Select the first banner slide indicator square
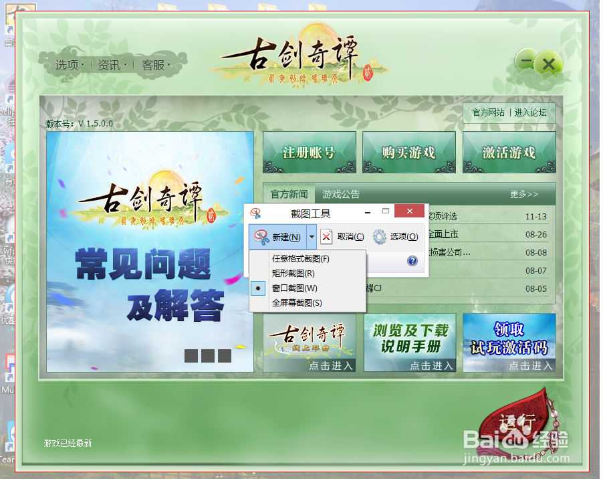The height and width of the screenshot is (479, 603). coord(191,356)
